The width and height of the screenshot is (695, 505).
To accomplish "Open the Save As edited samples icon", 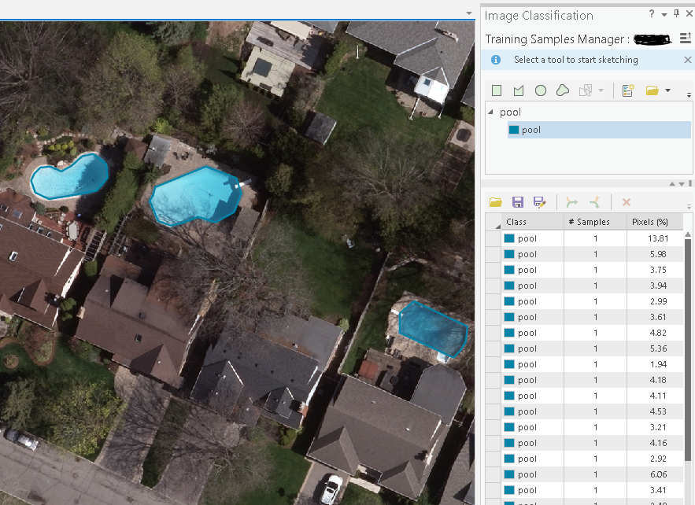I will 540,201.
